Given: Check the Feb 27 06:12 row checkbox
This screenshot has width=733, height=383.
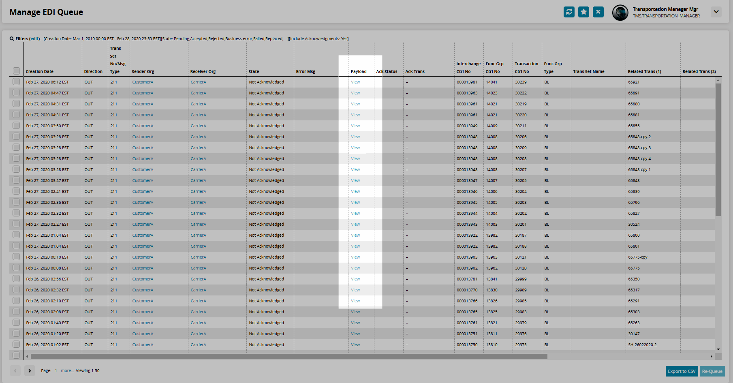Looking at the screenshot, I should point(16,82).
